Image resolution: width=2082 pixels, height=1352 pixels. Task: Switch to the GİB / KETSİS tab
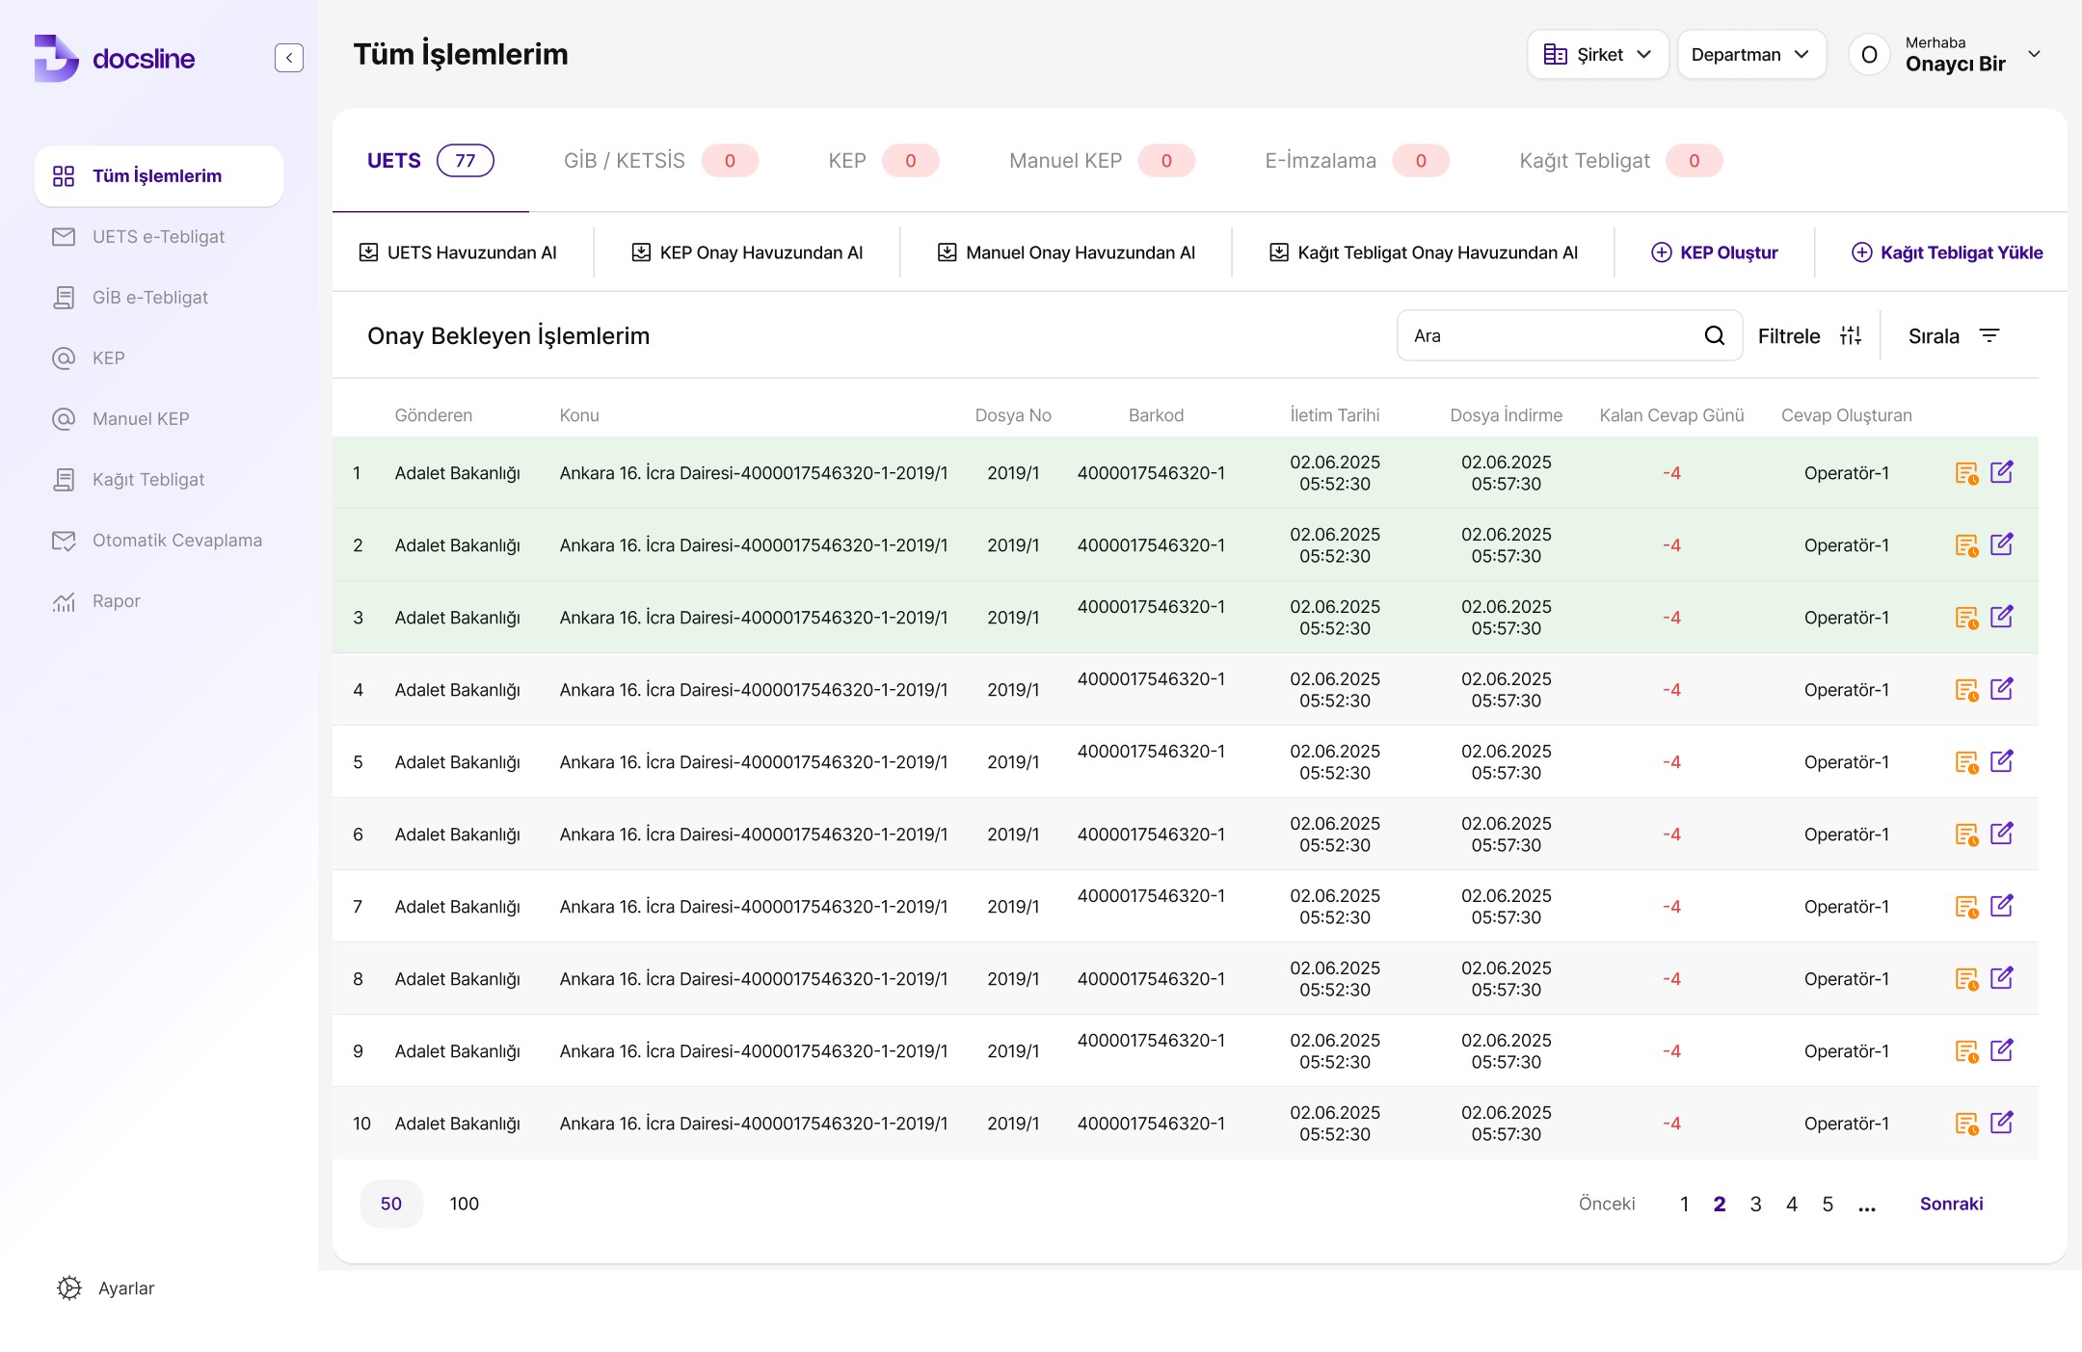[625, 161]
